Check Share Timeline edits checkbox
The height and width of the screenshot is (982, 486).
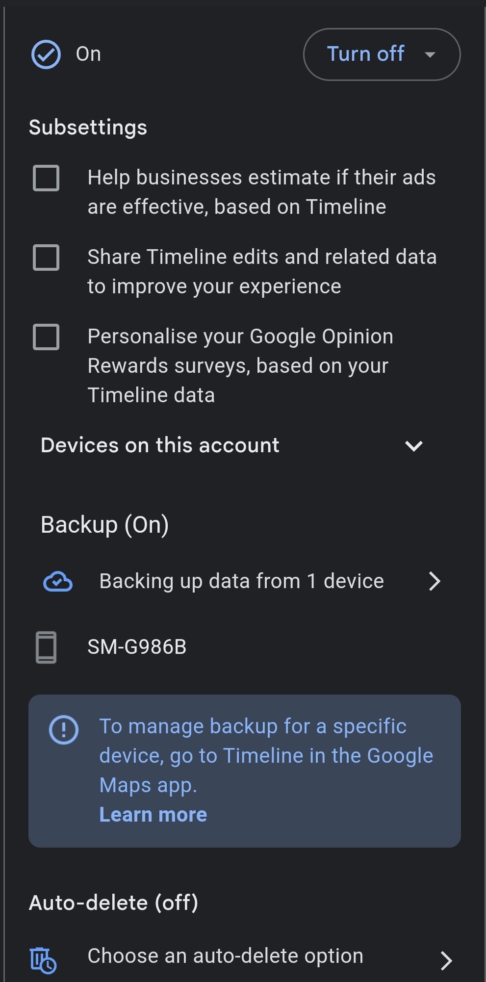tap(46, 258)
